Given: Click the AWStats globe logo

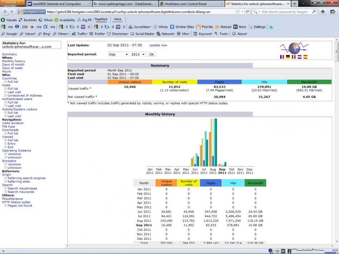Looking at the screenshot, I should coord(294,48).
